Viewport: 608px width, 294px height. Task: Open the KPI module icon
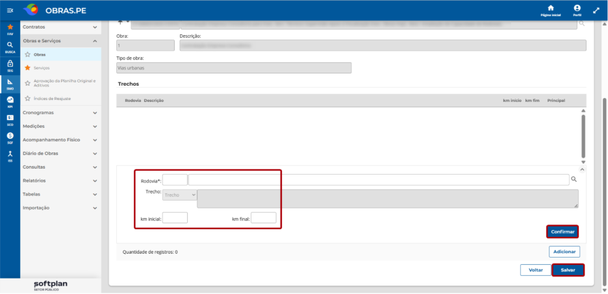click(10, 102)
